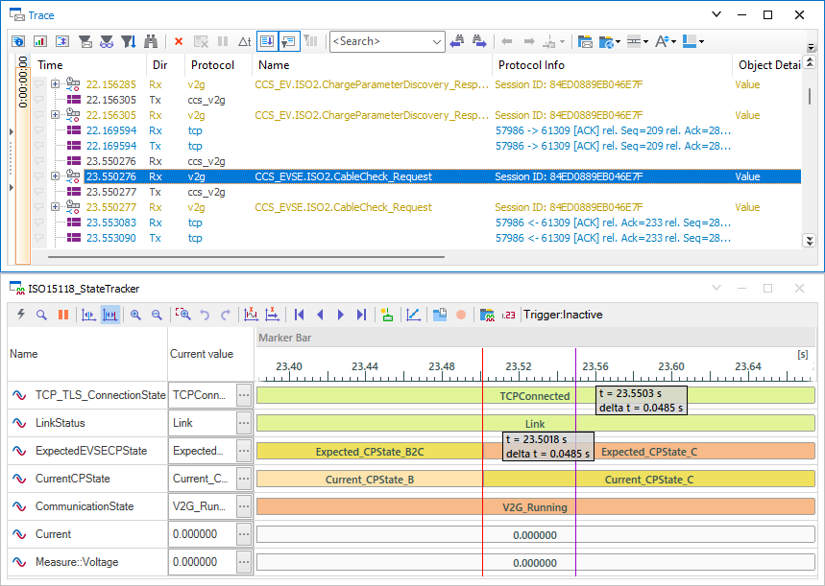825x586 pixels.
Task: Click the green add marker icon in StateTracker
Action: (x=387, y=315)
